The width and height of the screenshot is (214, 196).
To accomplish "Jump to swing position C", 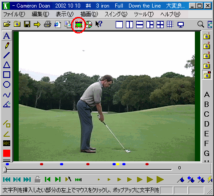I will pyautogui.click(x=207, y=114).
